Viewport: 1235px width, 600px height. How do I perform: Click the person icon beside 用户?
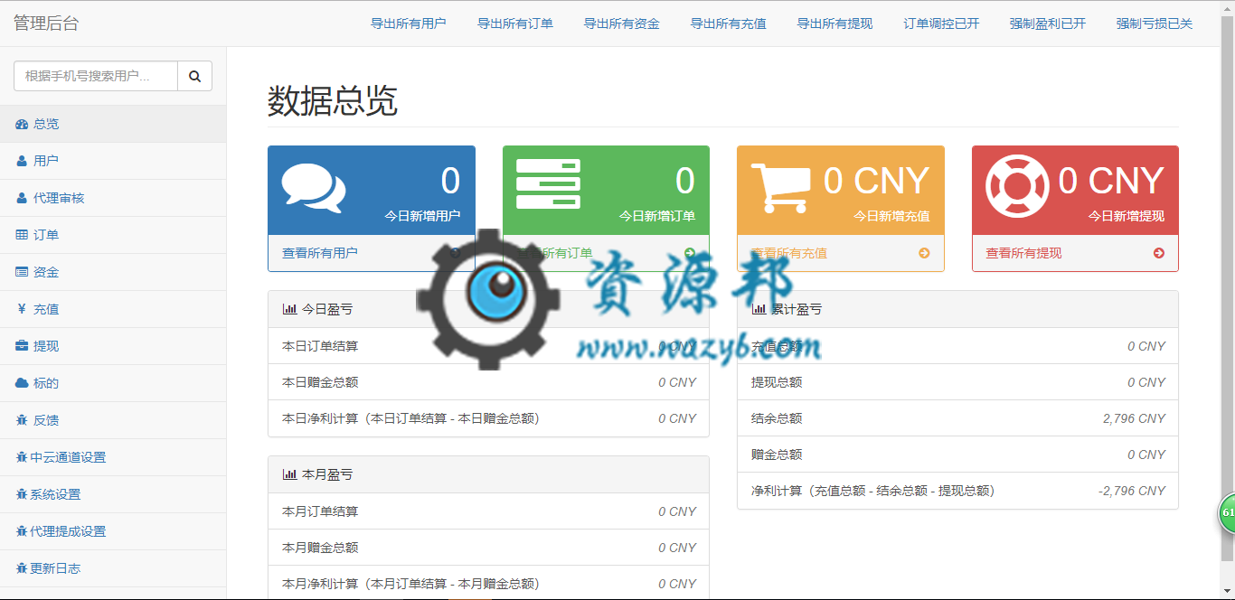coord(22,161)
